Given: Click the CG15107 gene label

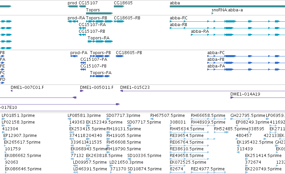Looking at the screenshot, I should click(88, 3).
